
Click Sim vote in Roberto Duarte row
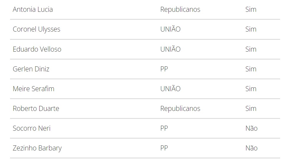(251, 109)
